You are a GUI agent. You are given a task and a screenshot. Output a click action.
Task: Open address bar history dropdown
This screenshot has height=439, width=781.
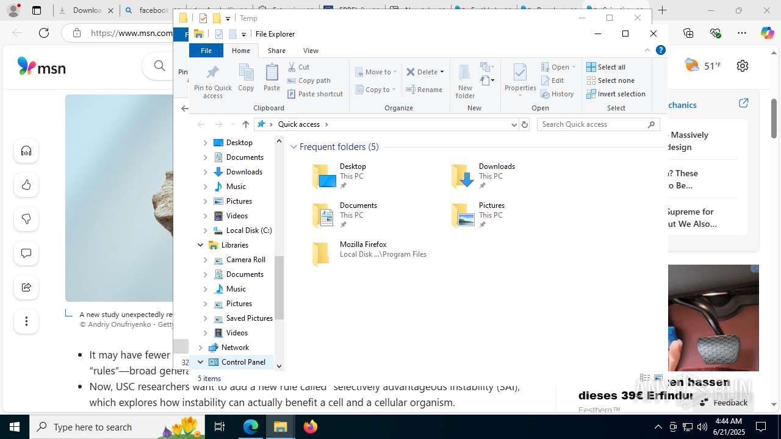(x=514, y=124)
